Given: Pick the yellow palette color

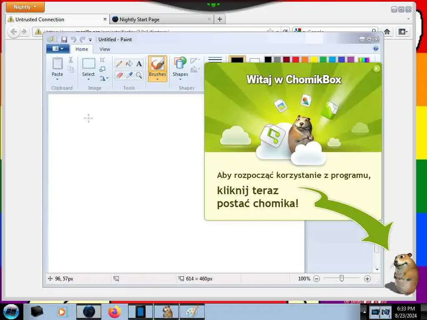Looking at the screenshot, I should tap(314, 60).
